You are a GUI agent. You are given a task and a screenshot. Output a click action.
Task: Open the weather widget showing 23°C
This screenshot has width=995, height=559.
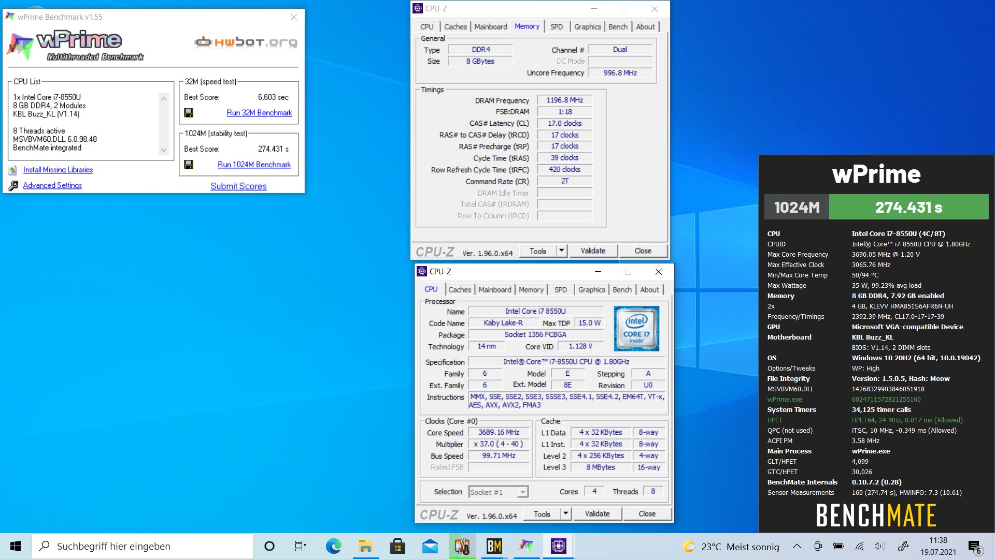point(731,547)
